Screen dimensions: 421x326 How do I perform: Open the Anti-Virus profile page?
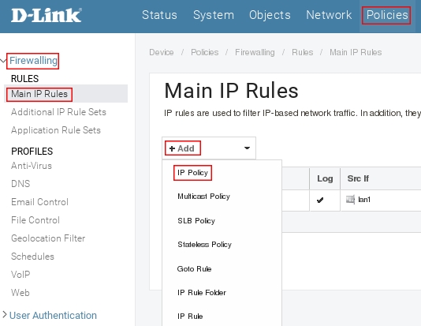pyautogui.click(x=32, y=166)
